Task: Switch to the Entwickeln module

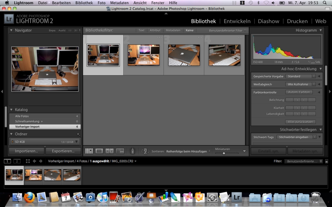Action: tap(237, 21)
